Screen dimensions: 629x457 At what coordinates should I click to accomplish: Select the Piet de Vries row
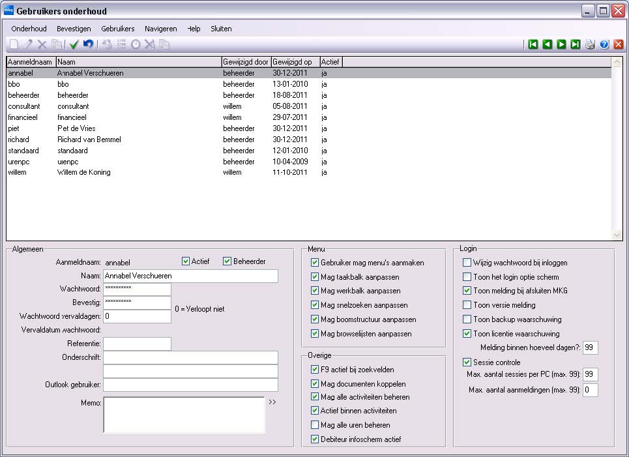309,128
